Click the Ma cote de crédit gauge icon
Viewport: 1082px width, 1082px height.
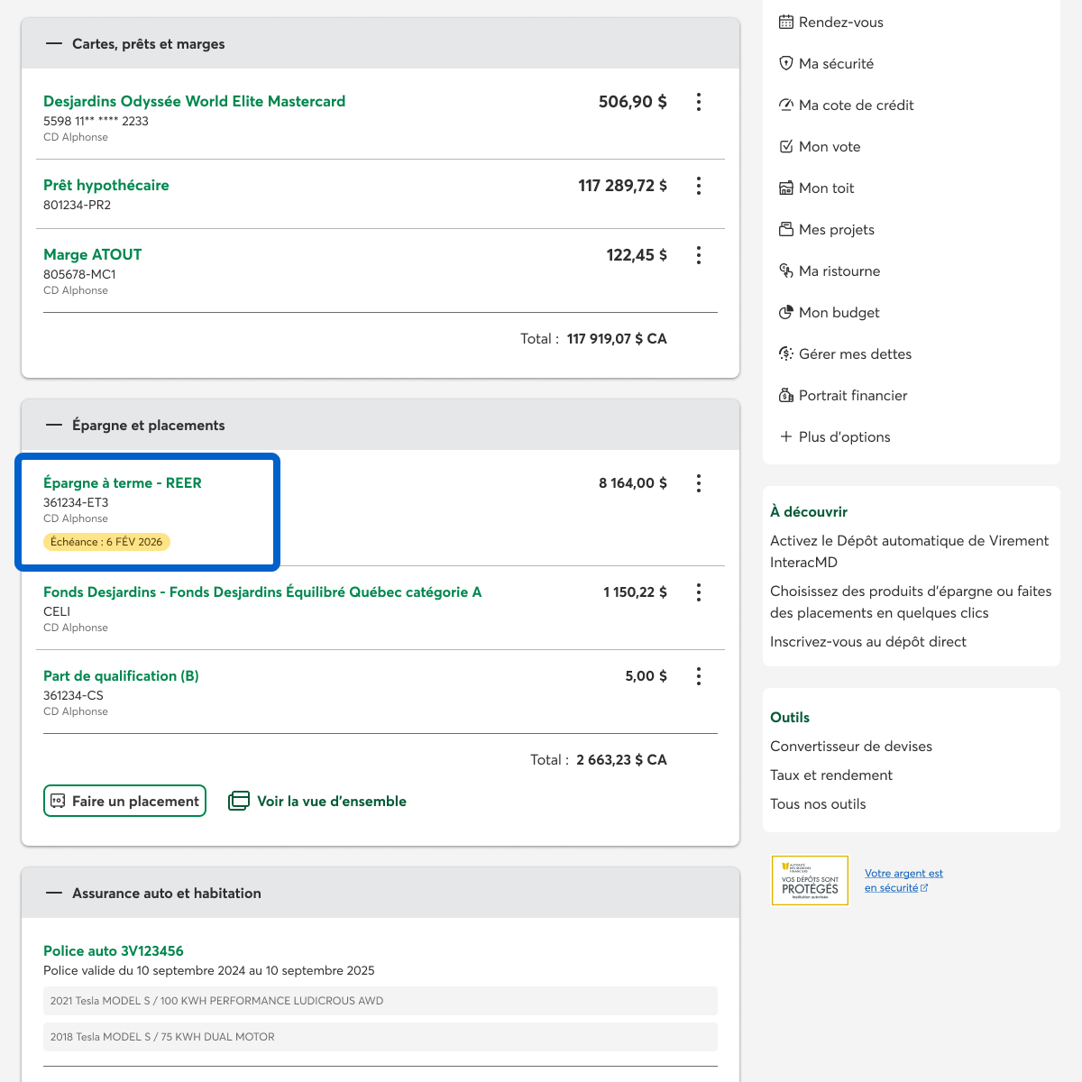[786, 105]
